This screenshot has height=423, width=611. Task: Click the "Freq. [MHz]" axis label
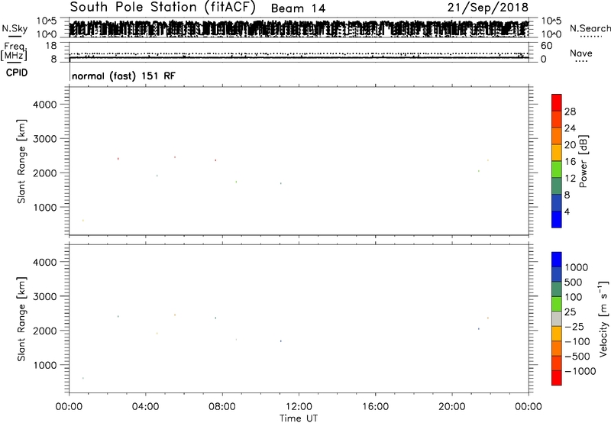pos(14,52)
